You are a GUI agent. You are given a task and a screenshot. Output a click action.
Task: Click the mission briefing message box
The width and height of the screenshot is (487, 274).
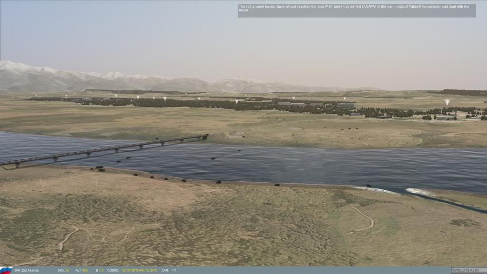tap(357, 10)
